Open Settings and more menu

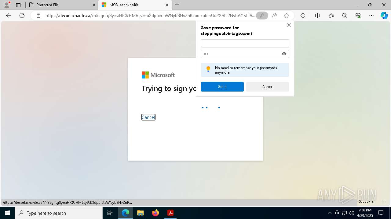pos(371,16)
